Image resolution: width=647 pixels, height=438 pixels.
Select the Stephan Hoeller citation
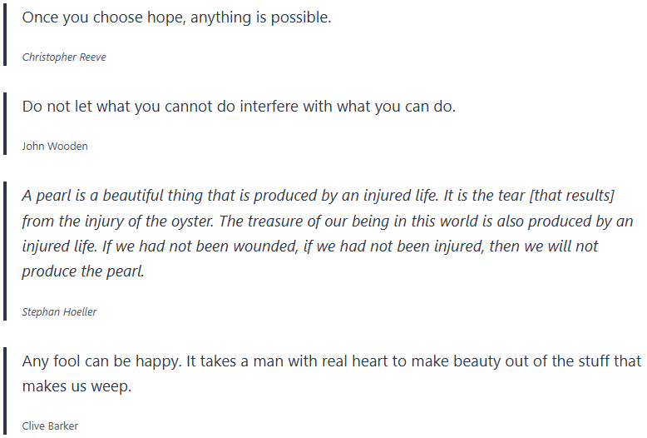coord(59,312)
